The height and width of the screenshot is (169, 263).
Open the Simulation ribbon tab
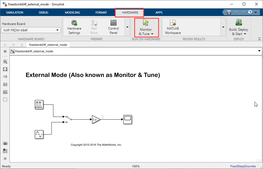pyautogui.click(x=15, y=12)
